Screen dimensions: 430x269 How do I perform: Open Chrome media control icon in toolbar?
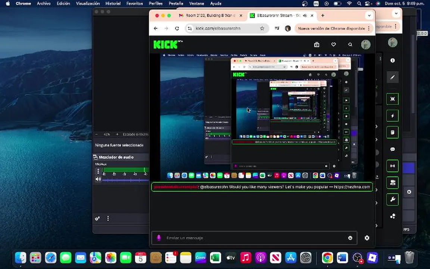tap(277, 28)
